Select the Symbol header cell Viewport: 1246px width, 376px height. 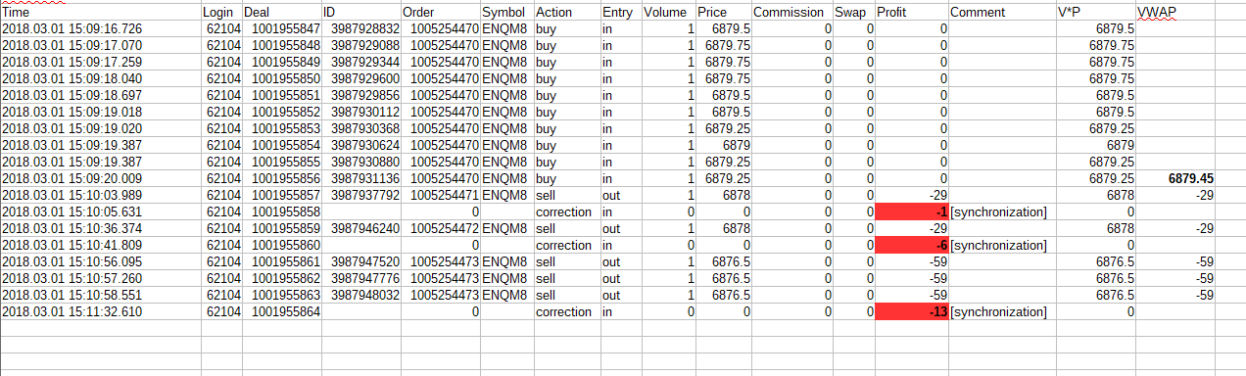coord(506,13)
